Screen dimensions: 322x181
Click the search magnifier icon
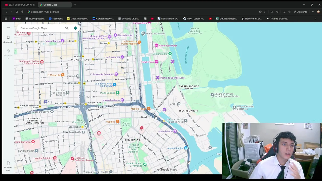click(67, 28)
